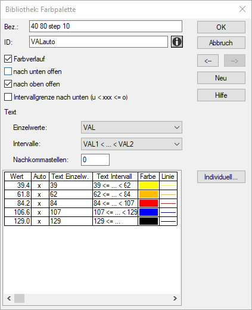Open Individuell settings button
The width and height of the screenshot is (252, 310).
pyautogui.click(x=221, y=177)
